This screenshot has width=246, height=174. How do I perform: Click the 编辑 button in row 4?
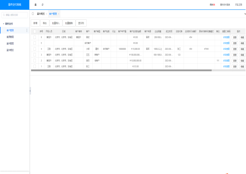(242, 49)
